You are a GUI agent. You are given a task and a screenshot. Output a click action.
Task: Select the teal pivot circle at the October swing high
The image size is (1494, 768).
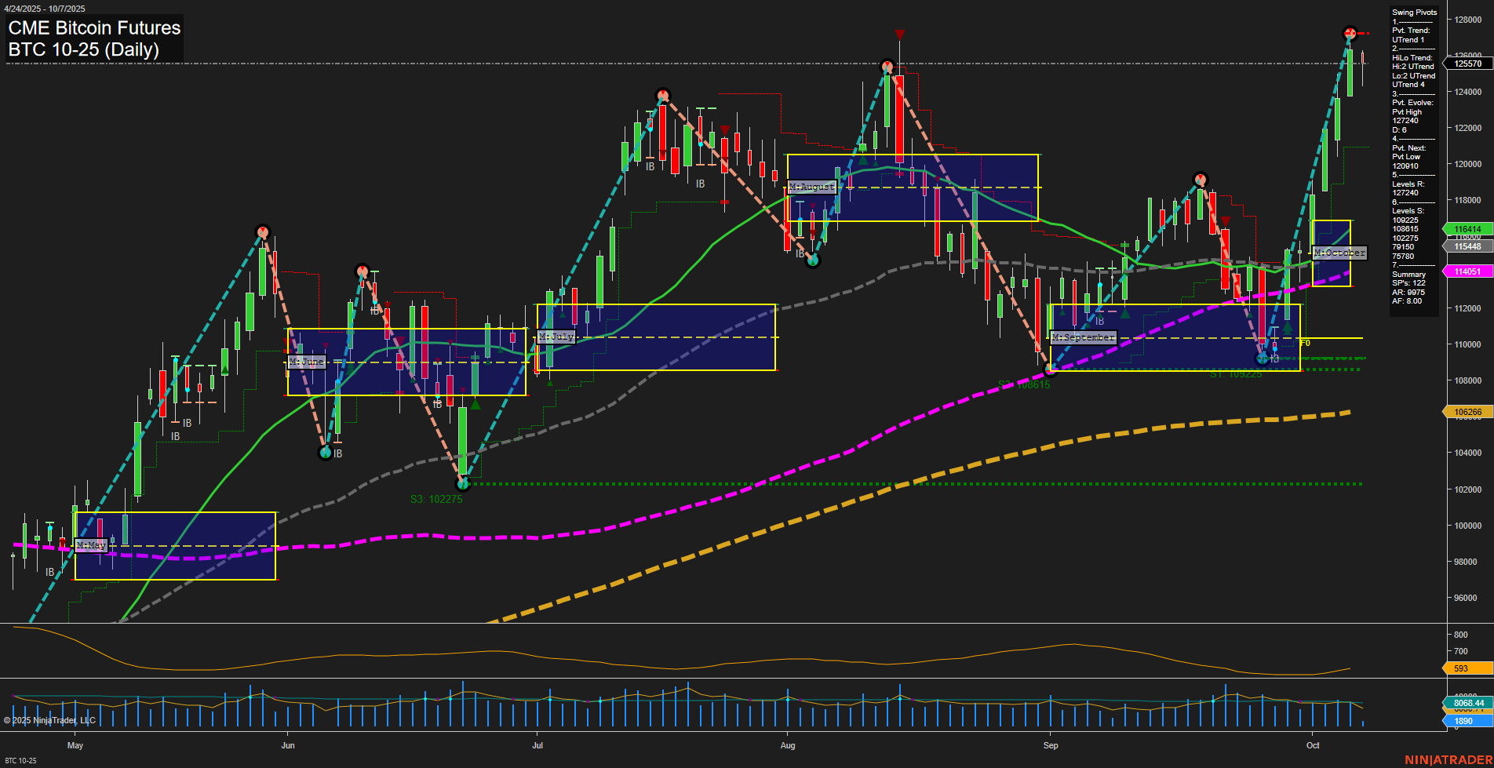pyautogui.click(x=1349, y=33)
